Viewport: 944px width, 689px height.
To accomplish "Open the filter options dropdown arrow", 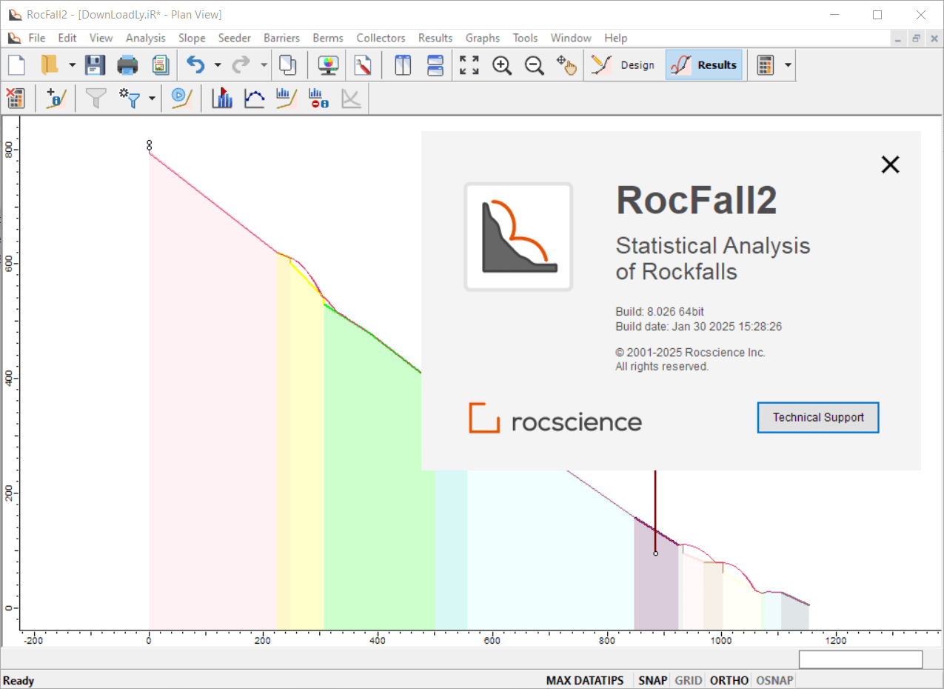I will tap(152, 98).
